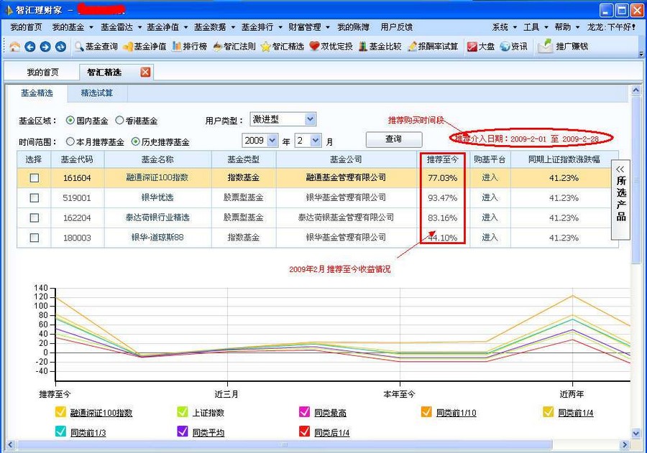Open 基金净值 menu in menu bar
This screenshot has height=453, width=647.
click(x=167, y=27)
